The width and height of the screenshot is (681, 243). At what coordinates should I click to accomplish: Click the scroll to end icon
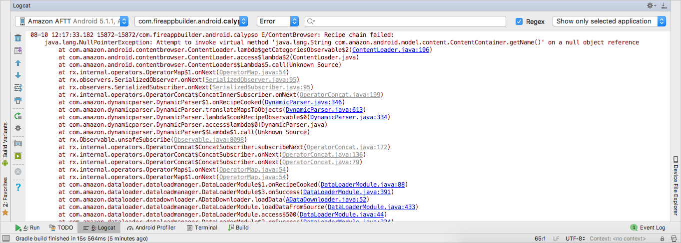coord(18,50)
